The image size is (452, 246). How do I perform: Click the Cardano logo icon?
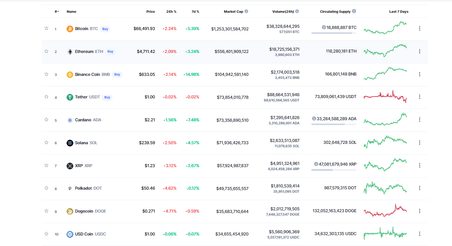click(70, 120)
